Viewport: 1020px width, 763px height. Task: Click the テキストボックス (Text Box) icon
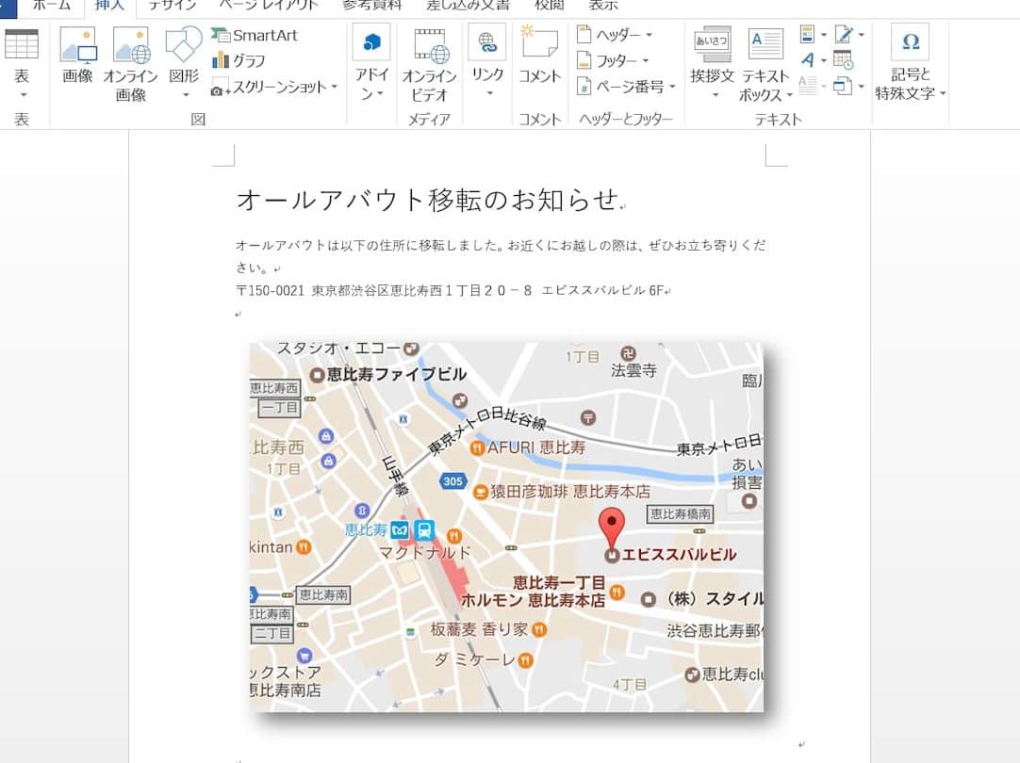coord(765,65)
